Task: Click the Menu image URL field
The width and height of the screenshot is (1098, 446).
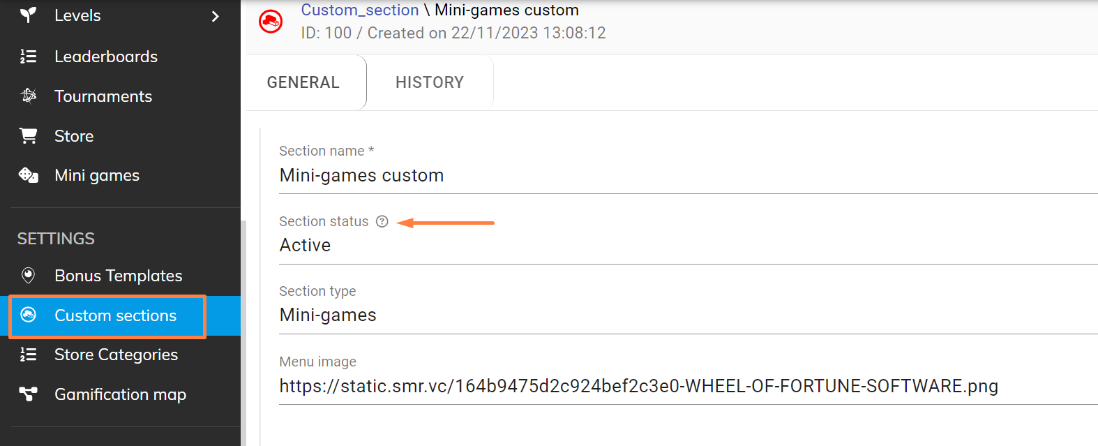Action: (x=687, y=386)
